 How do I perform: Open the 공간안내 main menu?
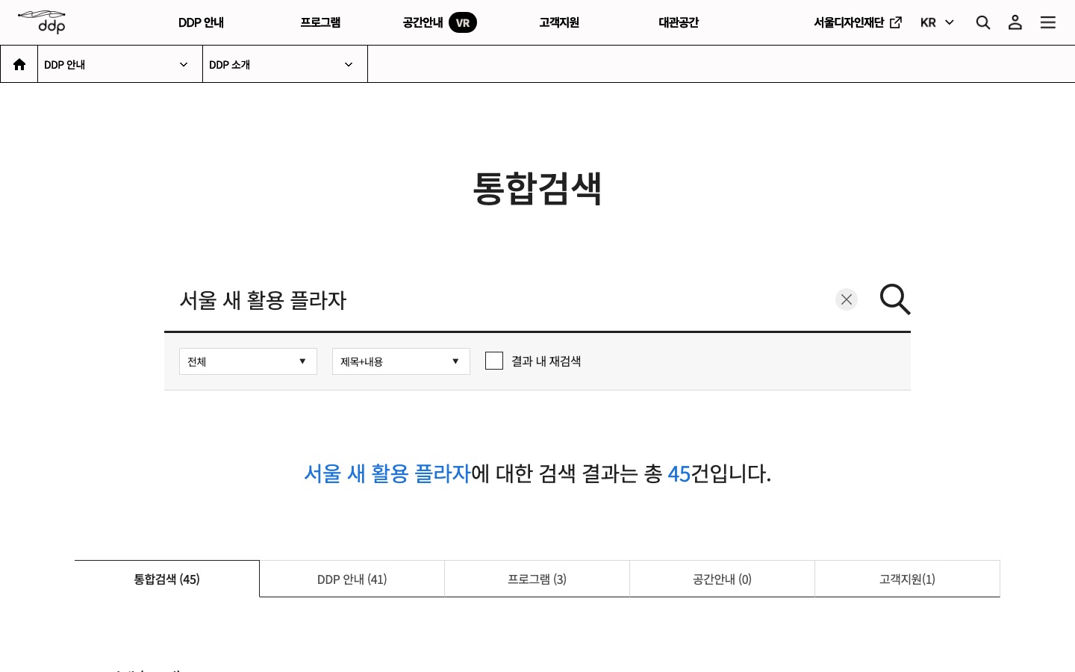[x=423, y=22]
